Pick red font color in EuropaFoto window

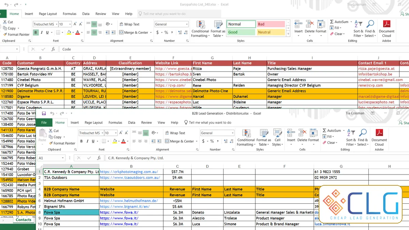[x=77, y=33]
